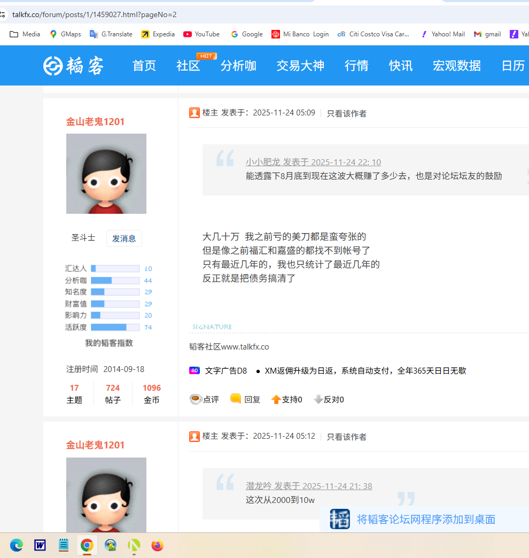
Task: Click the browser address bar URL
Action: coord(95,14)
